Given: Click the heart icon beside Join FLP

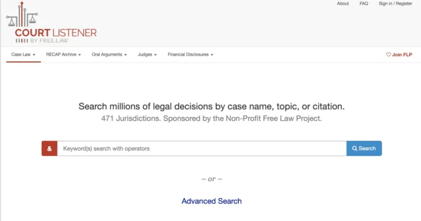Looking at the screenshot, I should click(x=388, y=55).
